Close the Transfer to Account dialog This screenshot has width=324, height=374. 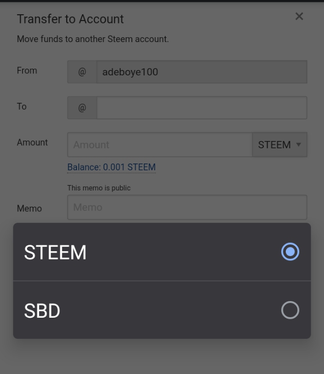[299, 17]
